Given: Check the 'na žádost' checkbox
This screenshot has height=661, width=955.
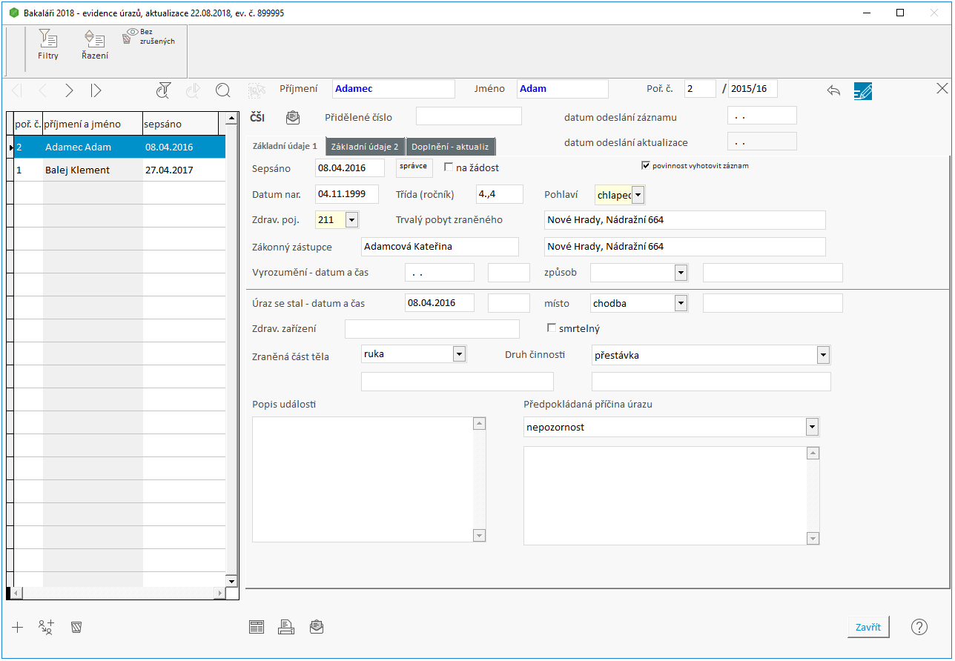Looking at the screenshot, I should coord(449,167).
